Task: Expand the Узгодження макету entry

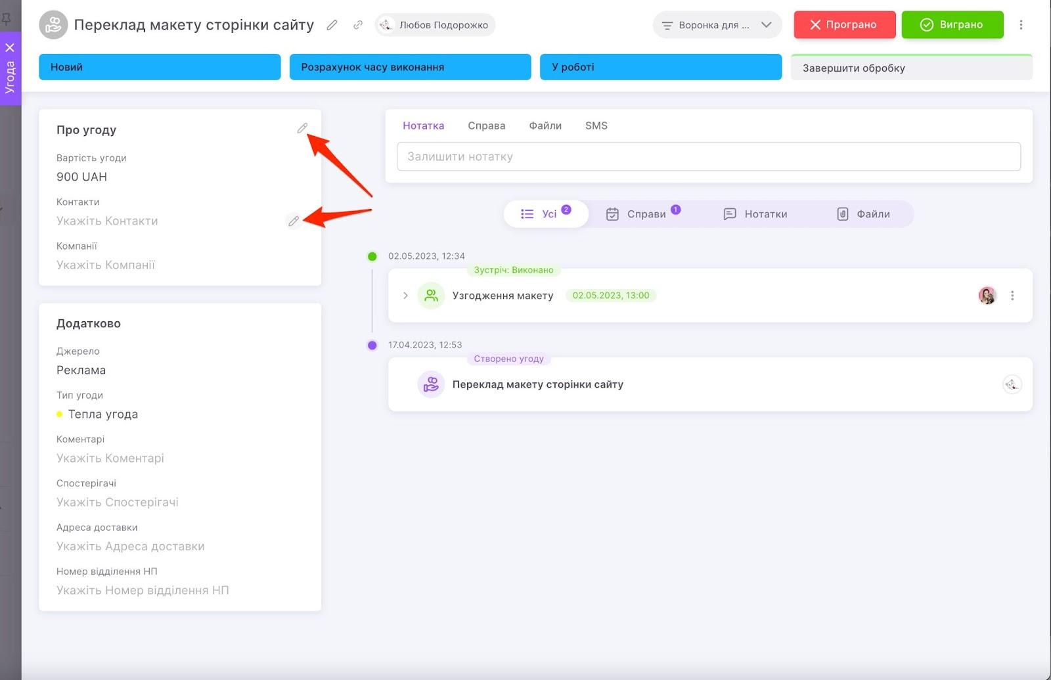Action: [x=405, y=296]
